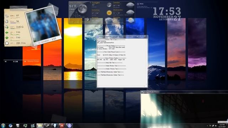Click the 51°F temperature in weather widget
Screen dimensions: 228x128
pos(73,6)
